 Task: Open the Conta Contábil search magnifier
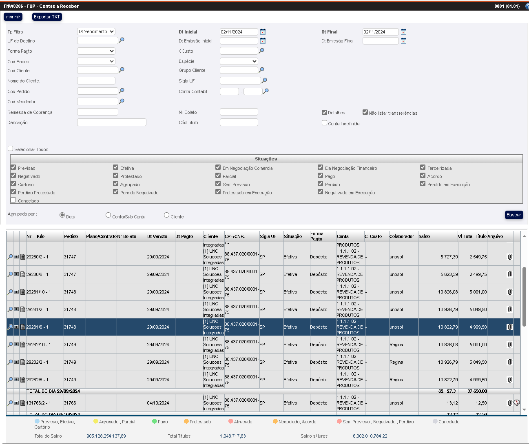266,91
